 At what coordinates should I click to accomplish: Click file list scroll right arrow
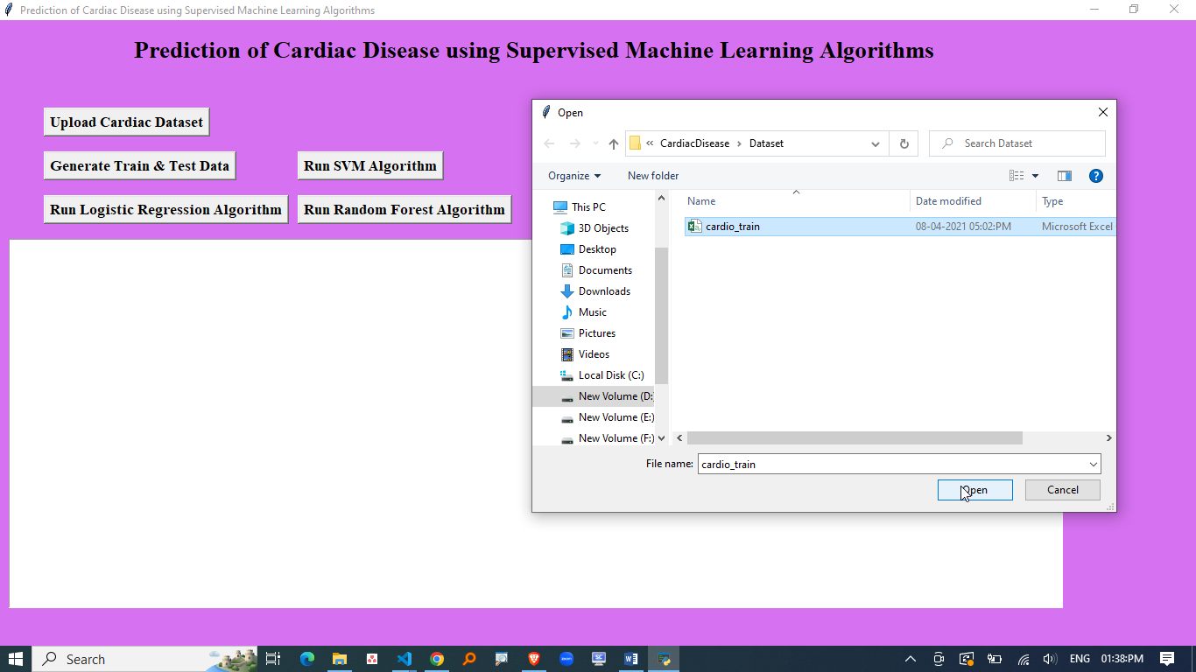click(x=1108, y=437)
